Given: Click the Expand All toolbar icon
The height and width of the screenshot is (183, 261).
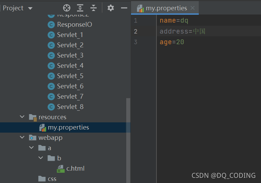Looking at the screenshot, I should coord(80,8).
